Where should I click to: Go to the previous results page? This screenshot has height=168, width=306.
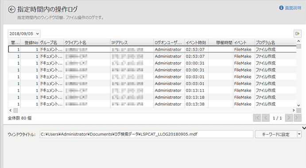pyautogui.click(x=266, y=118)
